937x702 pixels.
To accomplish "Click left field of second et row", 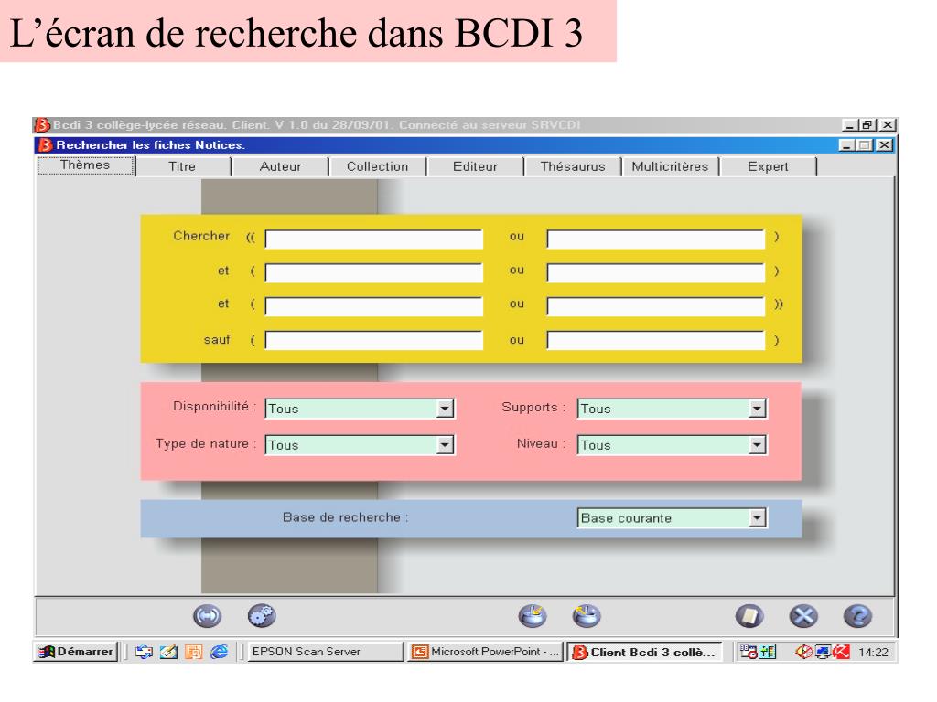I will [x=374, y=306].
